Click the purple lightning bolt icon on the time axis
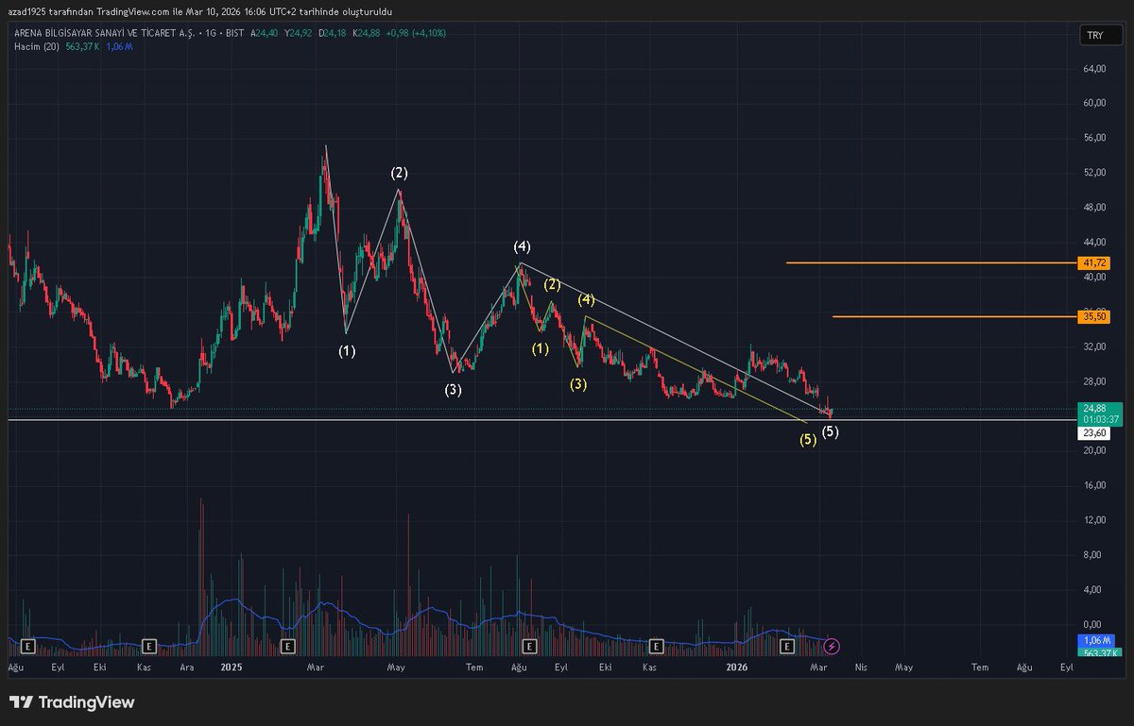The width and height of the screenshot is (1134, 726). [x=832, y=647]
